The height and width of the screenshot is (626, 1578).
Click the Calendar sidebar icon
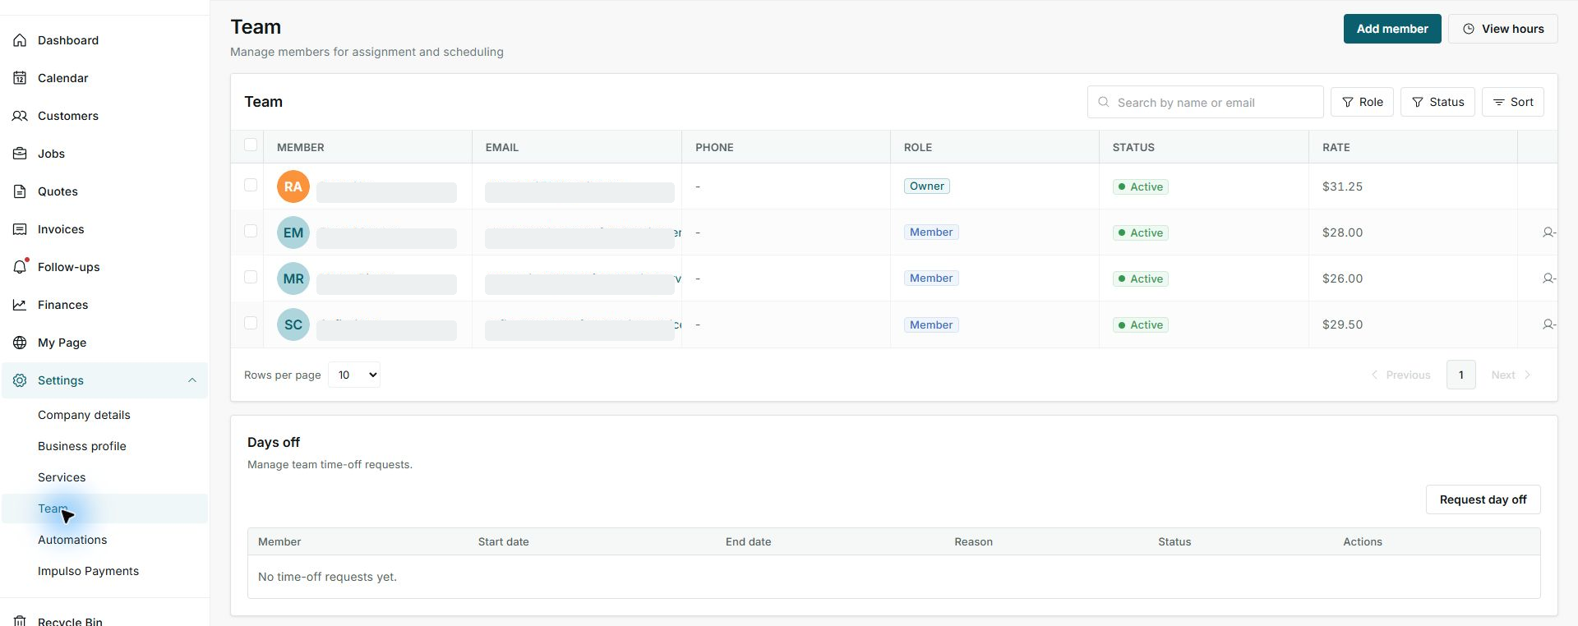[20, 78]
